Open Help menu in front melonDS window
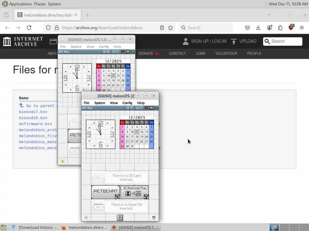The image size is (309, 231). point(141,103)
